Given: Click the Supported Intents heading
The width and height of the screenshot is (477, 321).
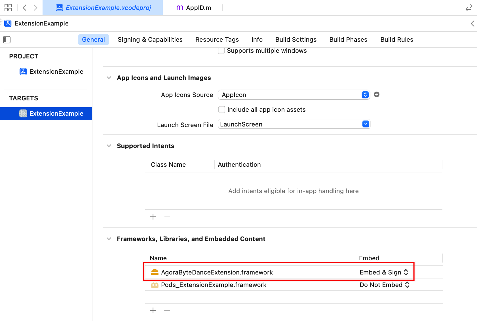Looking at the screenshot, I should (x=145, y=146).
